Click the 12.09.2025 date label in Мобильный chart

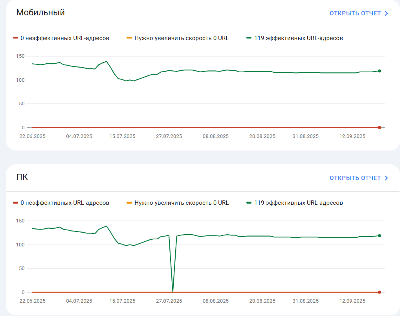[352, 136]
